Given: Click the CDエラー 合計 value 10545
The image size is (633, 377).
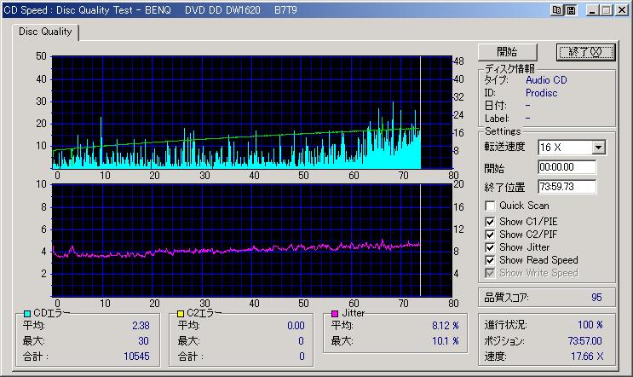Looking at the screenshot, I should tap(136, 357).
